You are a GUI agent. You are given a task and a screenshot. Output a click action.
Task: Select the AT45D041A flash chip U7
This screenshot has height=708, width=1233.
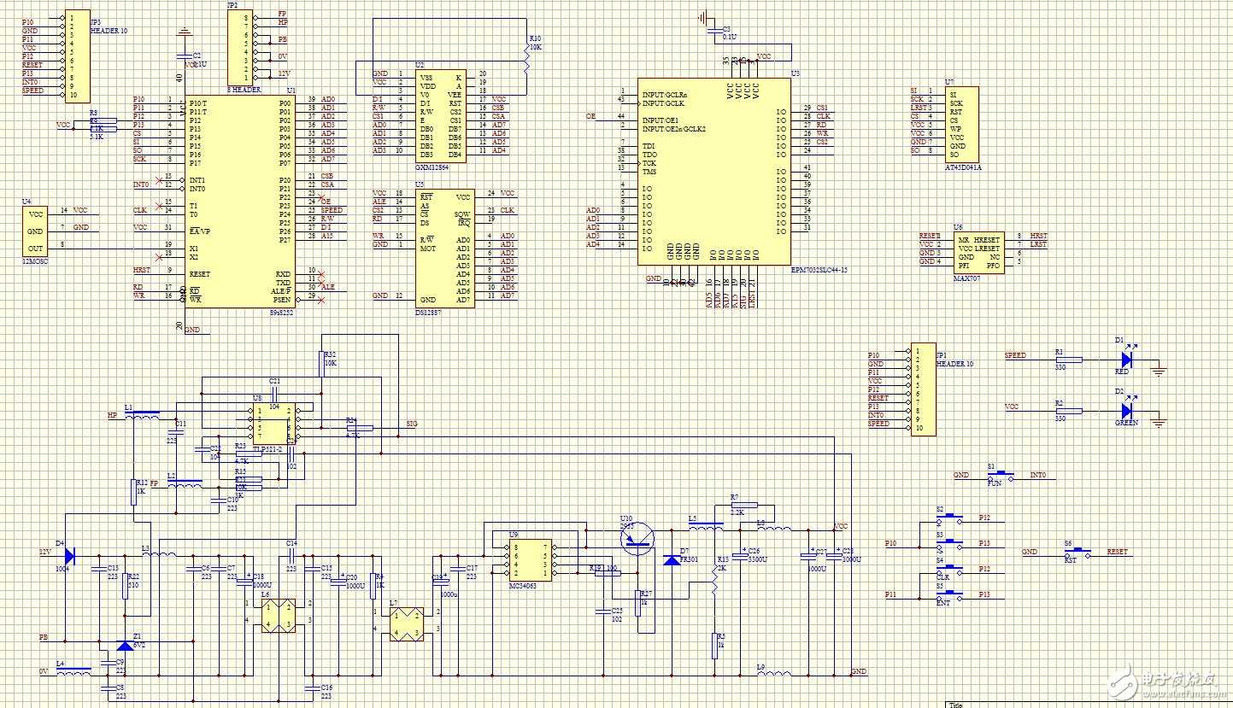pos(962,124)
